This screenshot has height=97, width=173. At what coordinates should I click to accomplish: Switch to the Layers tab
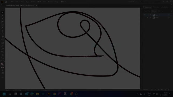pos(154,11)
